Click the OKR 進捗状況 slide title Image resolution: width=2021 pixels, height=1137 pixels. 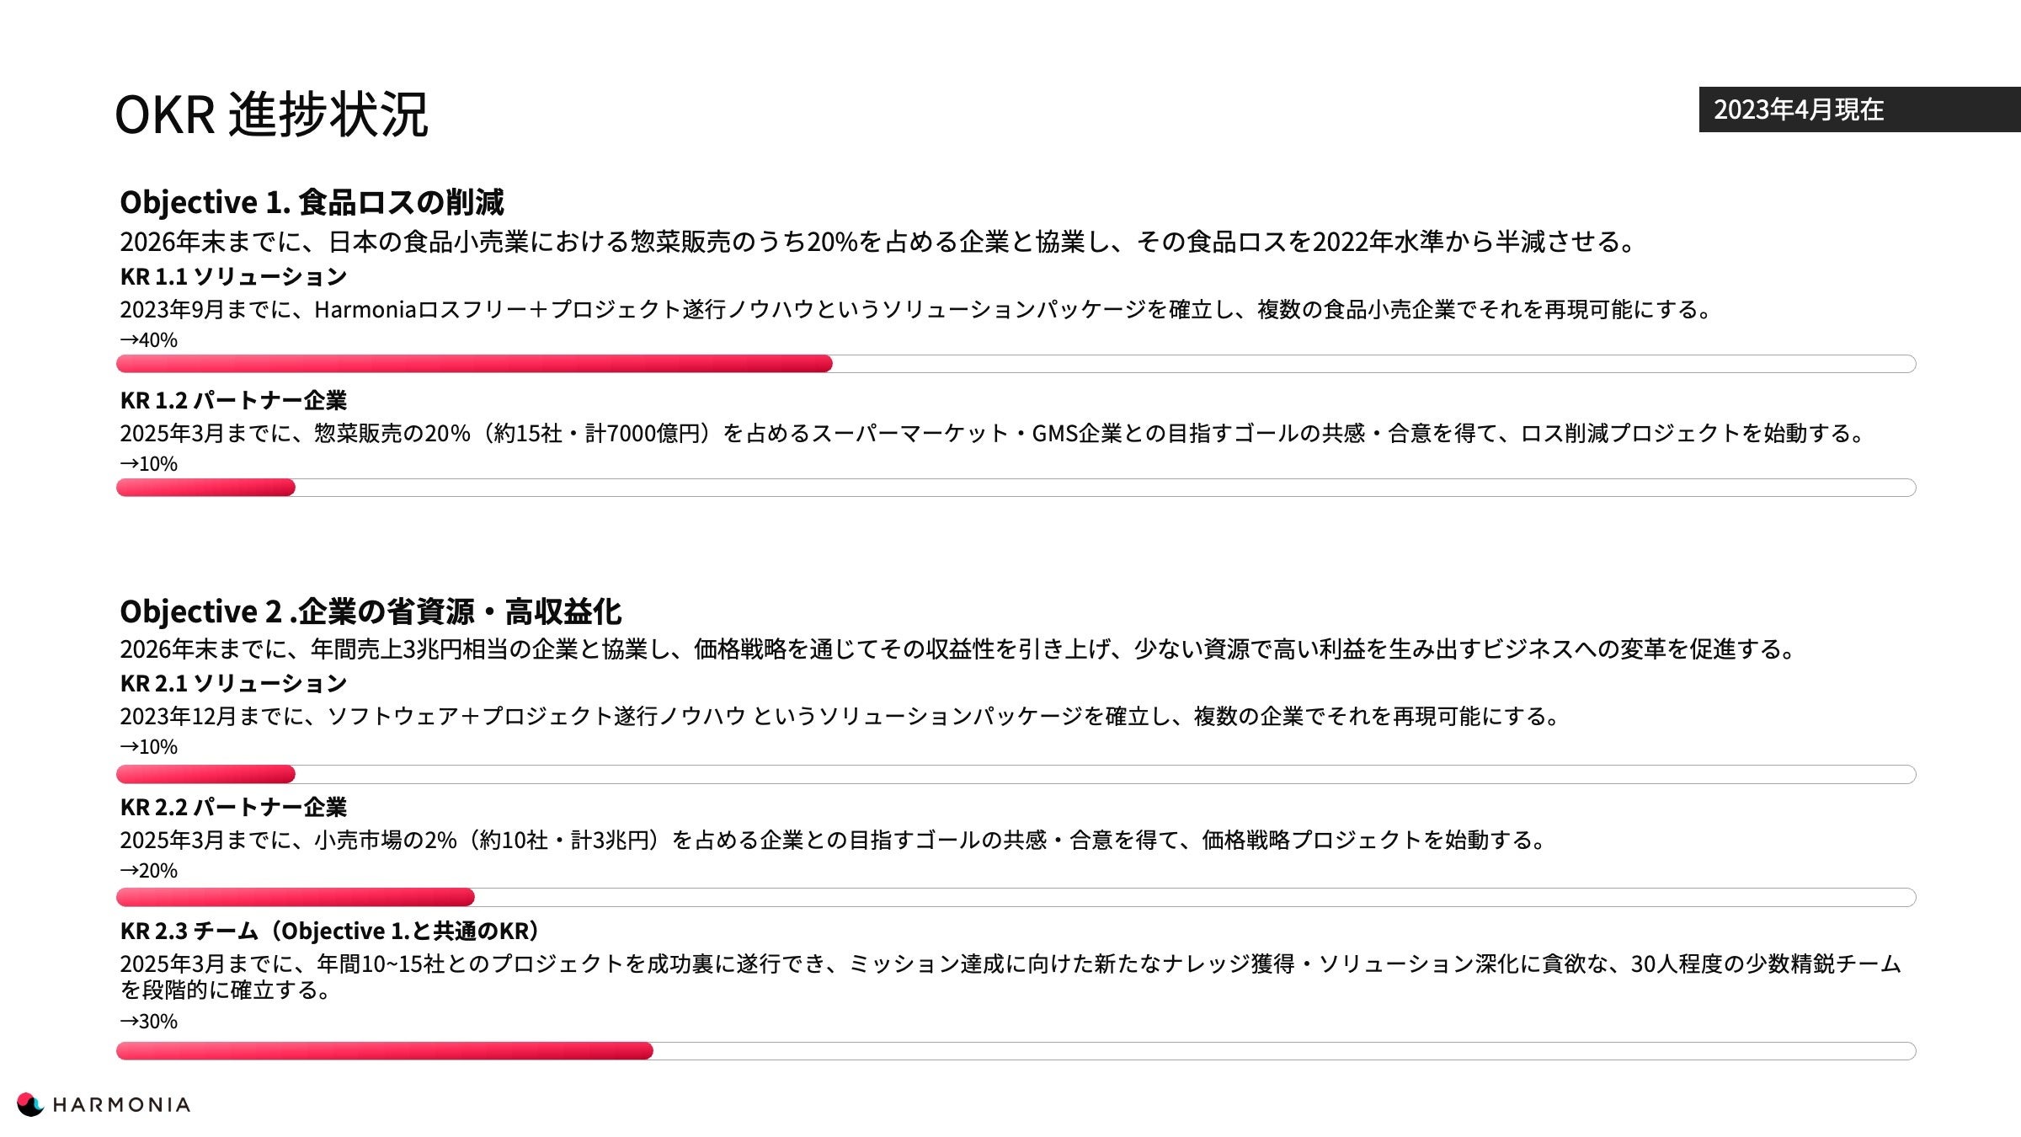click(x=271, y=115)
